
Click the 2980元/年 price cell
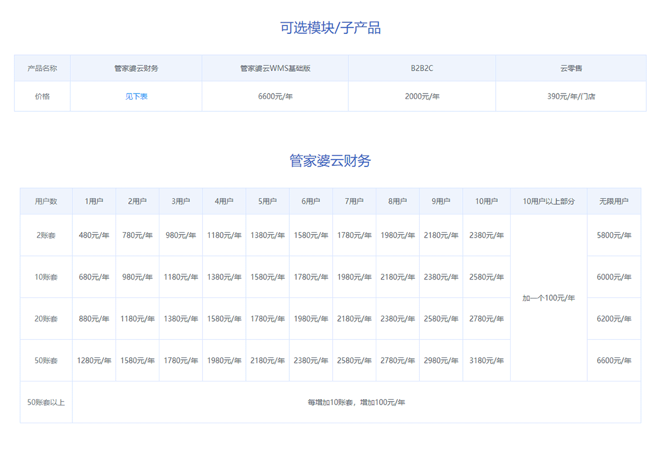[441, 361]
